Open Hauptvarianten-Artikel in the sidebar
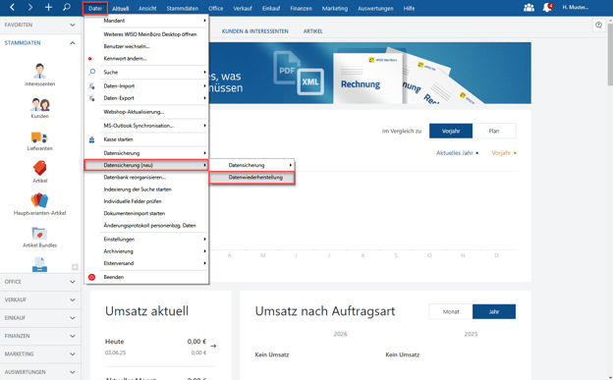 40,204
